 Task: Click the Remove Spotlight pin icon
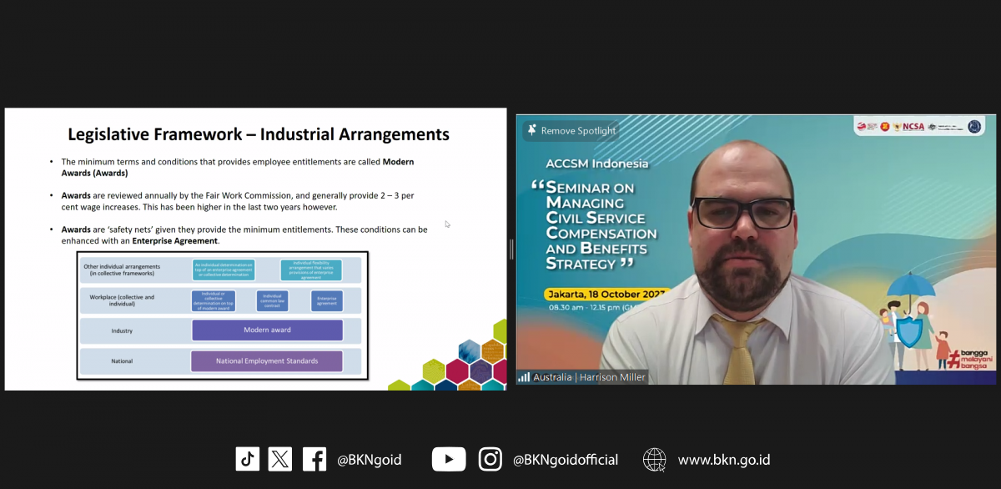click(531, 130)
